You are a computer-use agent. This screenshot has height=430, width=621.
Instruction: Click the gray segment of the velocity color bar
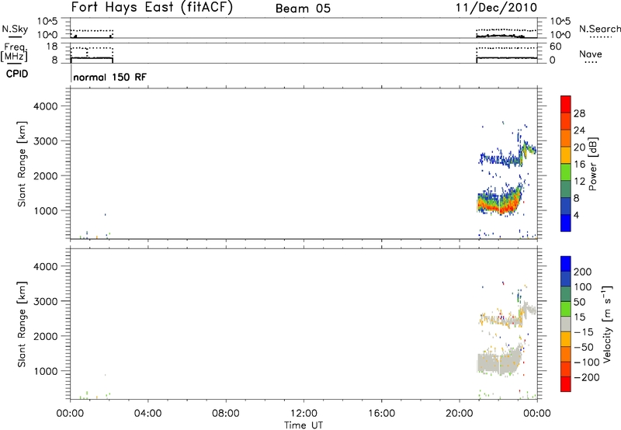pyautogui.click(x=566, y=324)
